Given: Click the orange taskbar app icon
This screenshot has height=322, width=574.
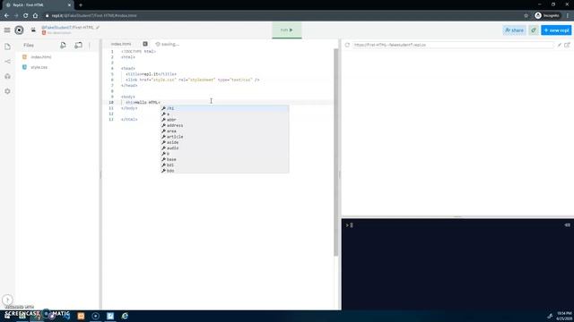Looking at the screenshot, I should point(81,316).
